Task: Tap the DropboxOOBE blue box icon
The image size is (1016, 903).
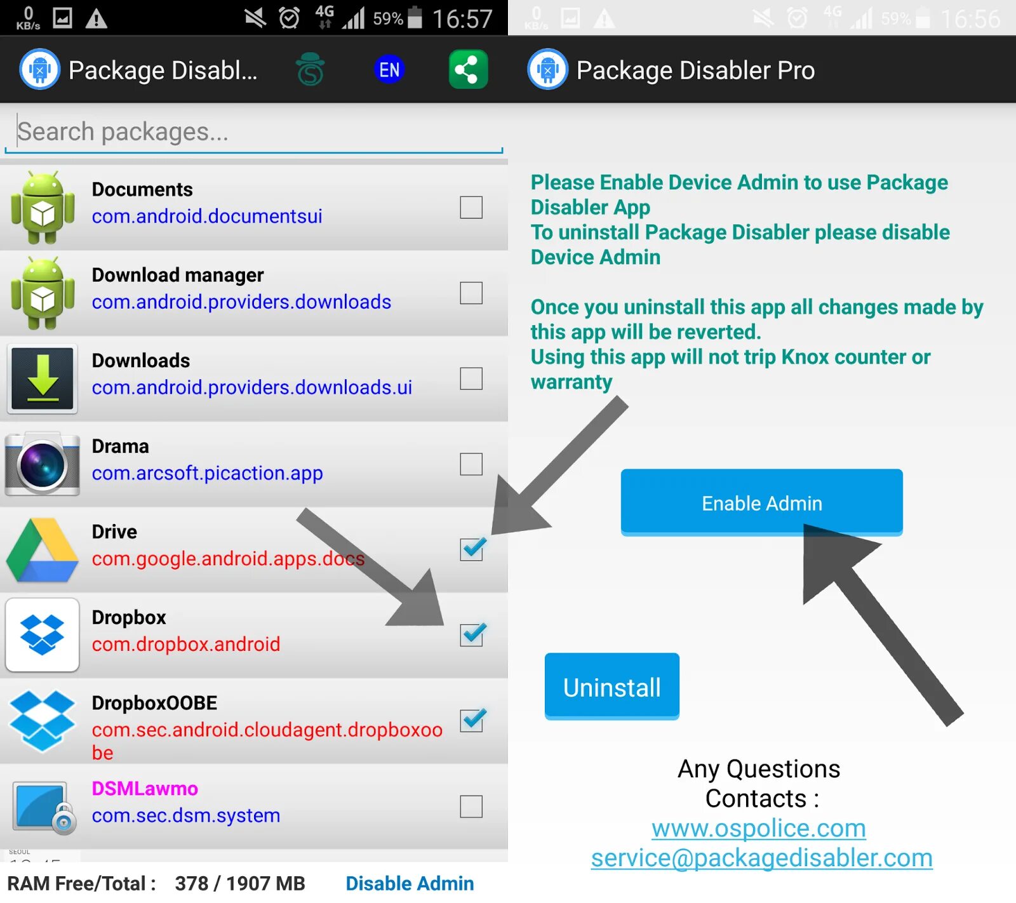Action: pyautogui.click(x=43, y=721)
